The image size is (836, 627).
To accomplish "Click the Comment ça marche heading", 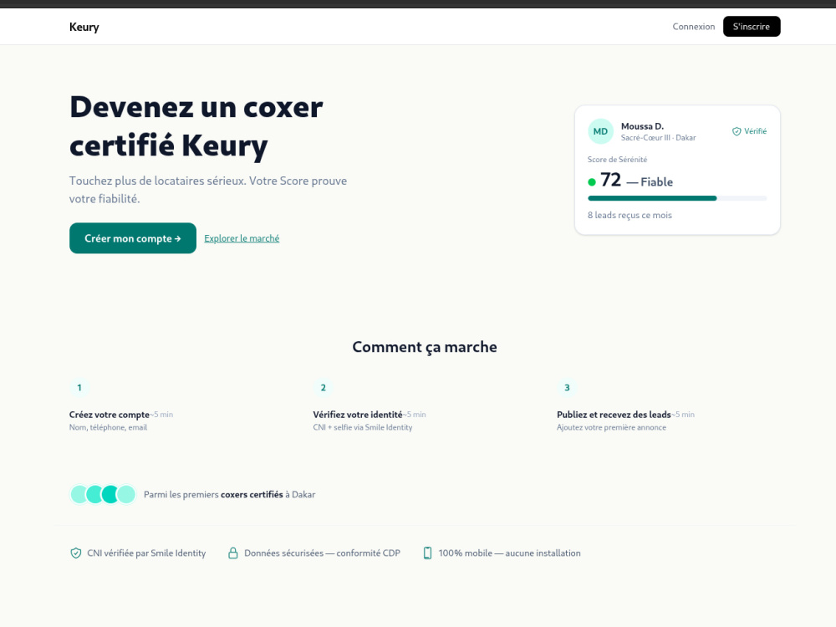I will pos(425,347).
